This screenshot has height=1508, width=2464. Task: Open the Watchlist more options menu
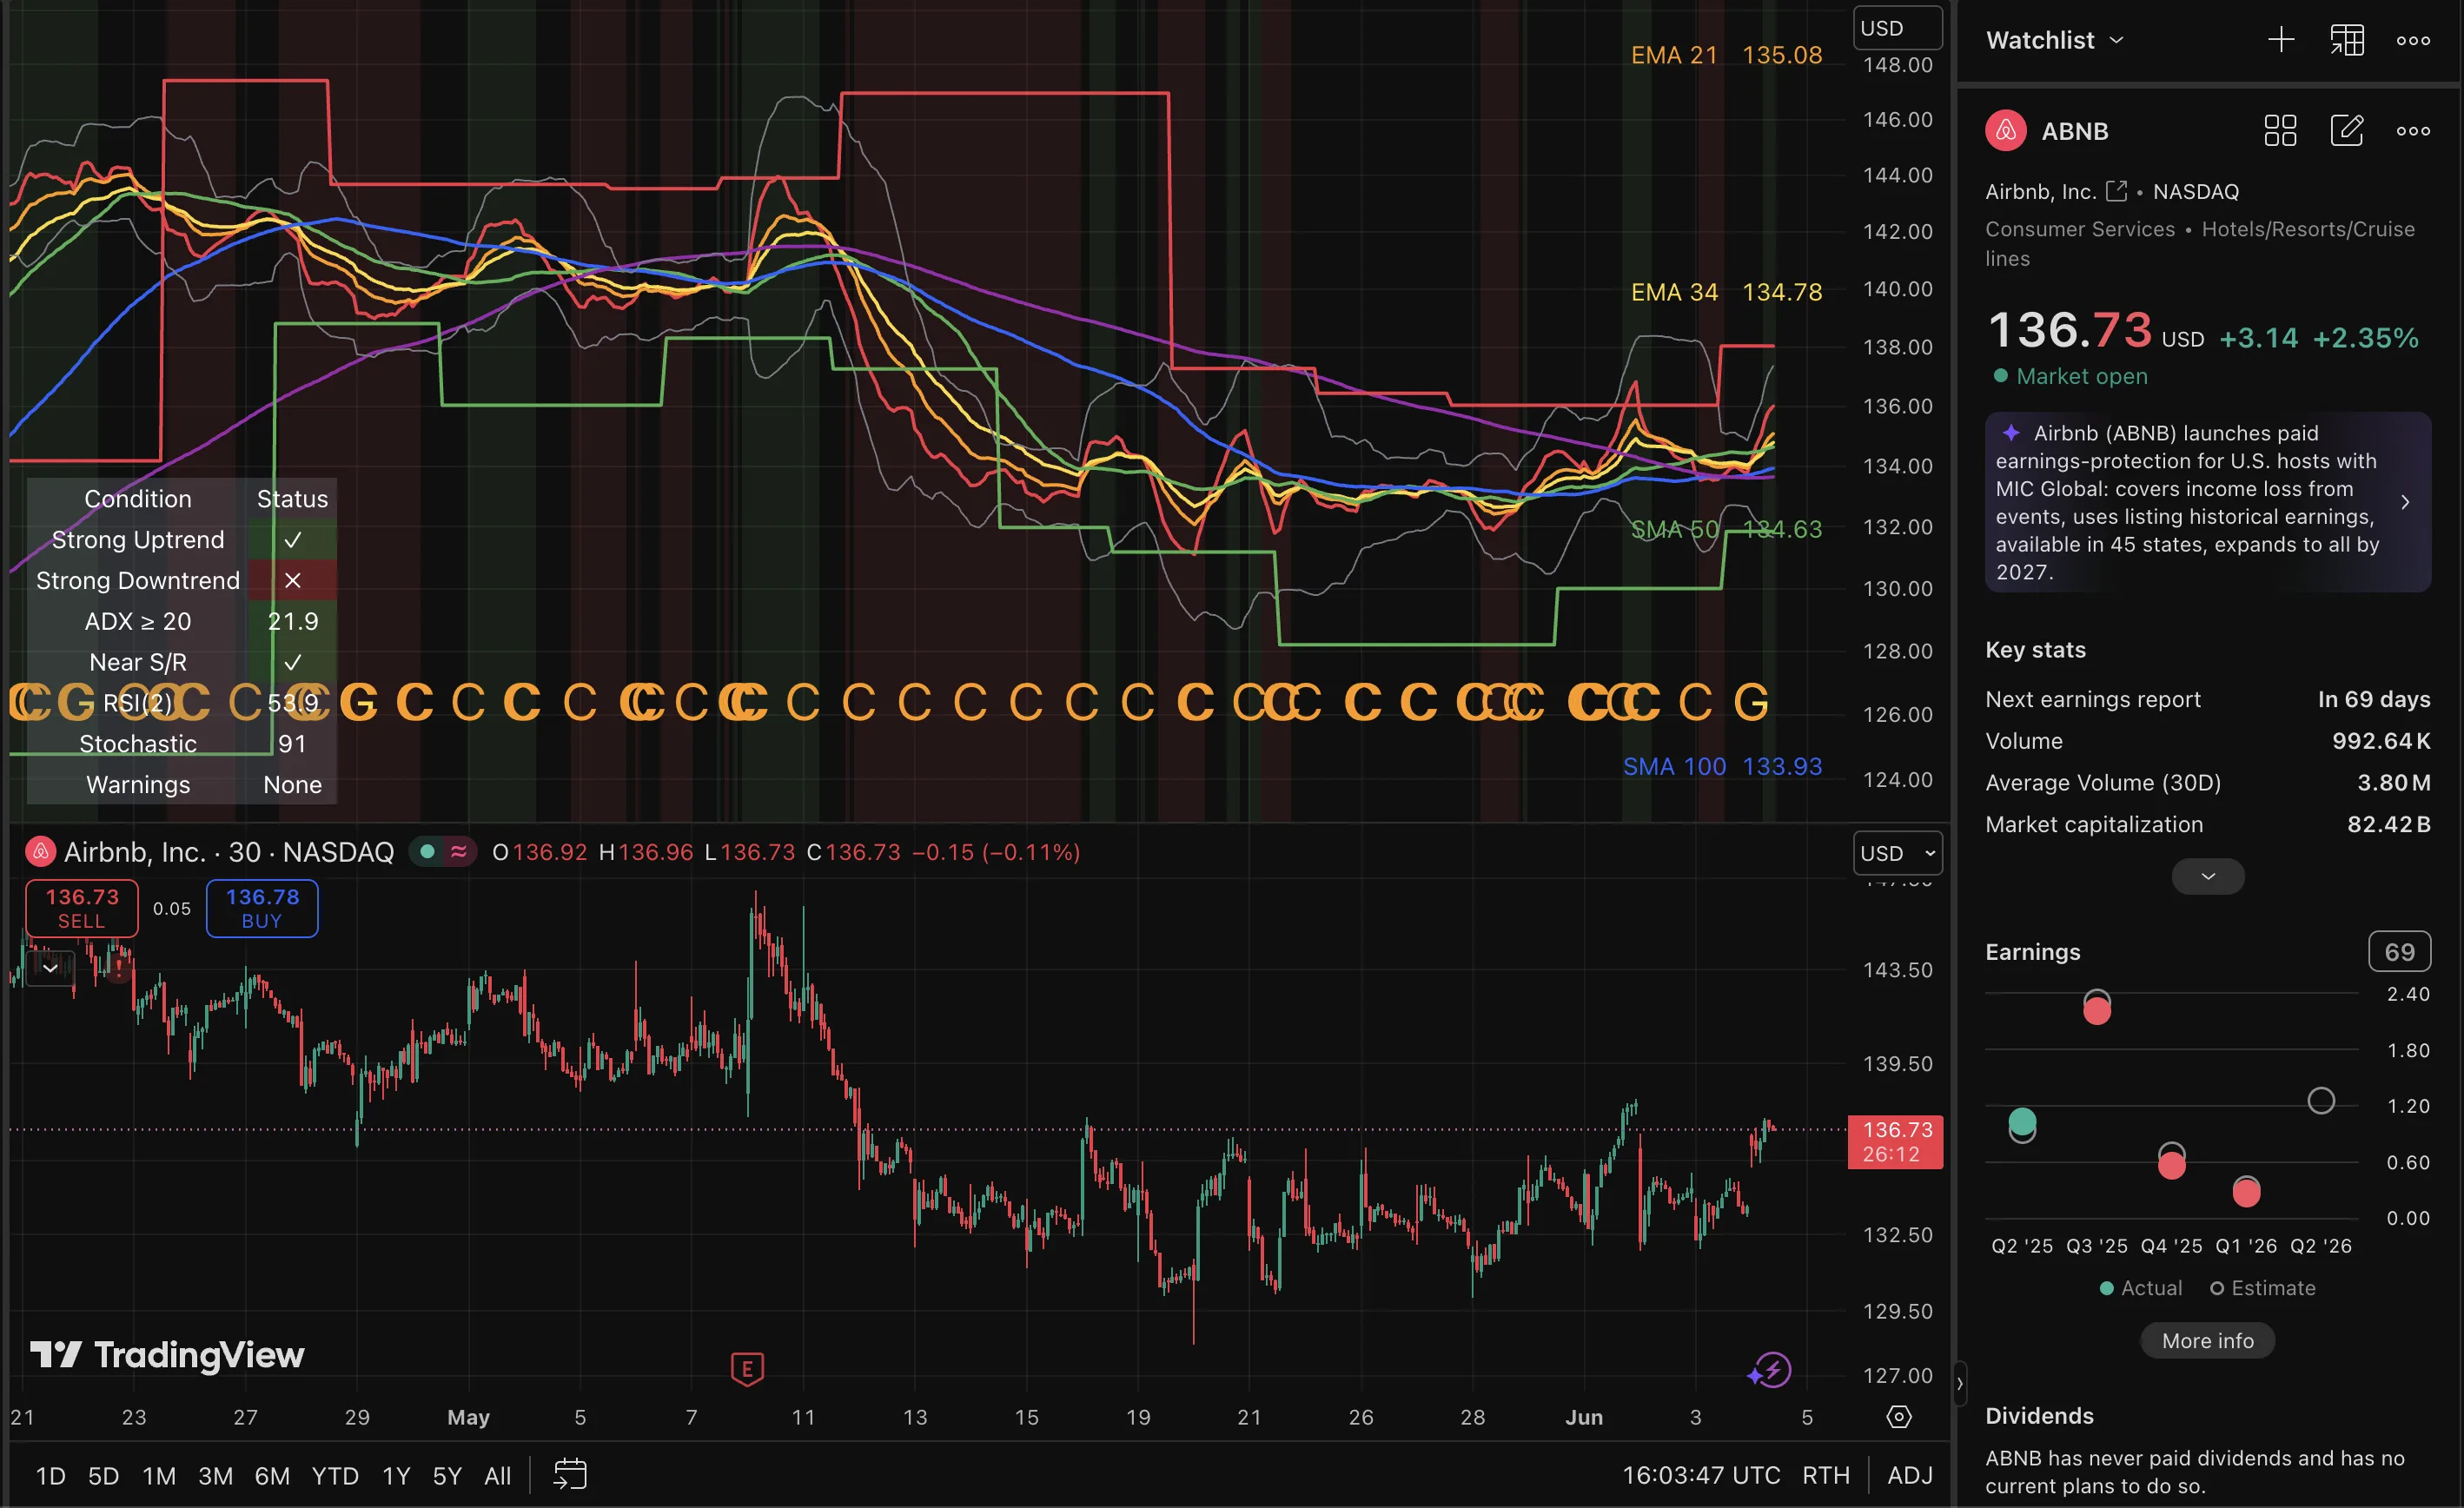[2413, 41]
